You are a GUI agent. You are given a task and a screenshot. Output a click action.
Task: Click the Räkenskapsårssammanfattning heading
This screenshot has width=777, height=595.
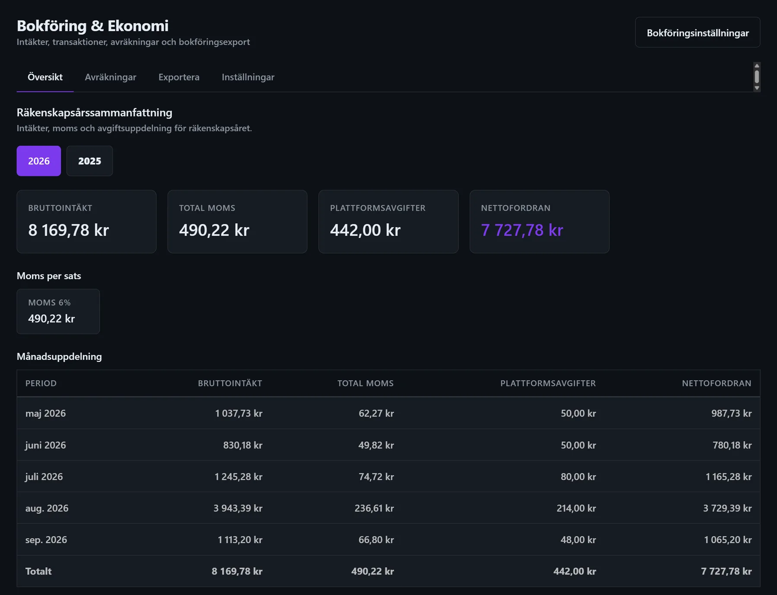[x=95, y=113]
